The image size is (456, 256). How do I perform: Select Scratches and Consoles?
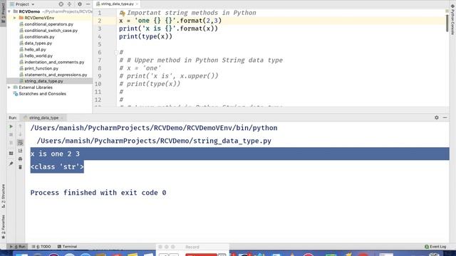coord(43,94)
